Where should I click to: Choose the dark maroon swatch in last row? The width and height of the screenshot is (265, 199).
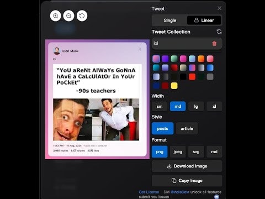point(165,86)
